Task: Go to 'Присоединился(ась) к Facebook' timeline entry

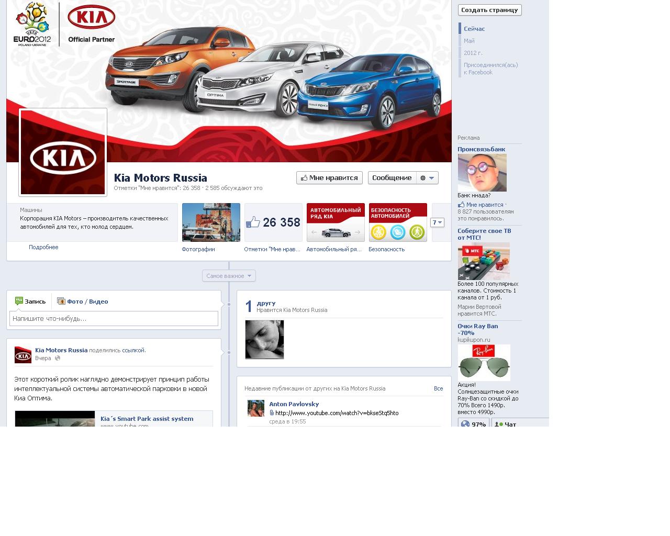Action: [x=490, y=69]
